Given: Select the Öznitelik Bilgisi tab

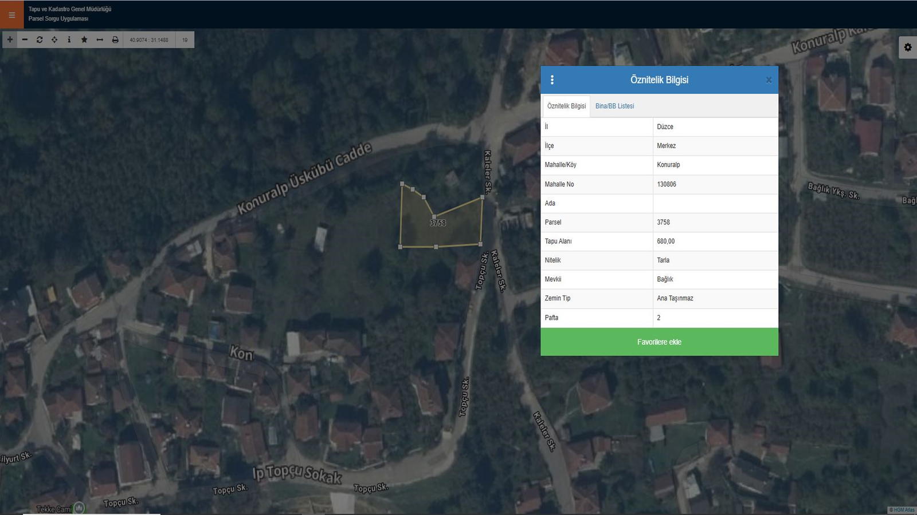Looking at the screenshot, I should [566, 106].
